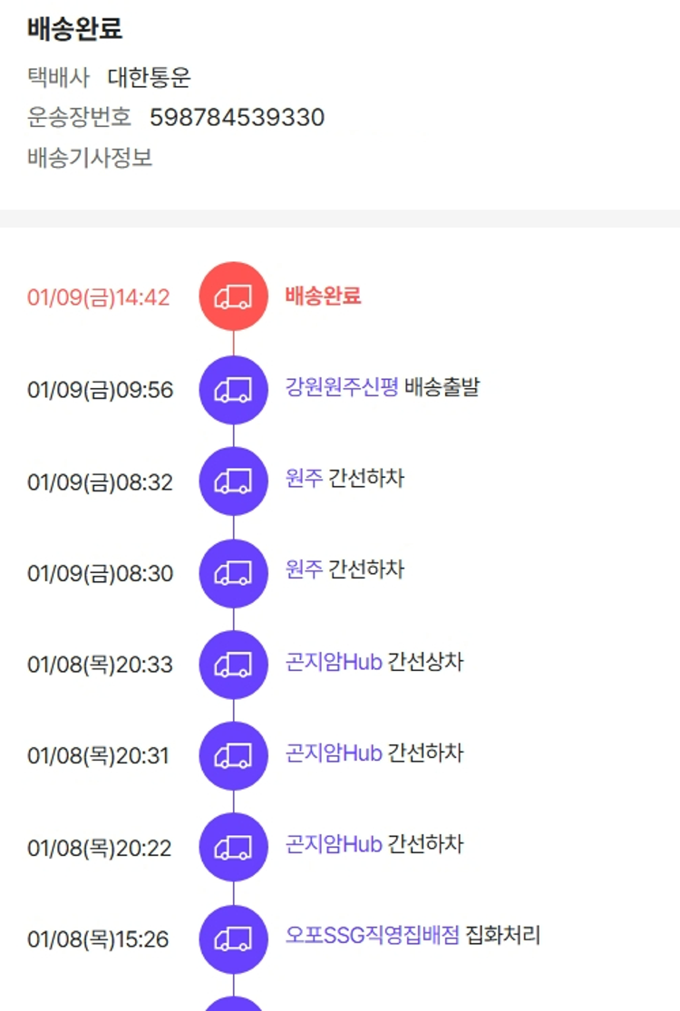The image size is (680, 1011).
Task: Click courier name 대한통운
Action: point(150,78)
